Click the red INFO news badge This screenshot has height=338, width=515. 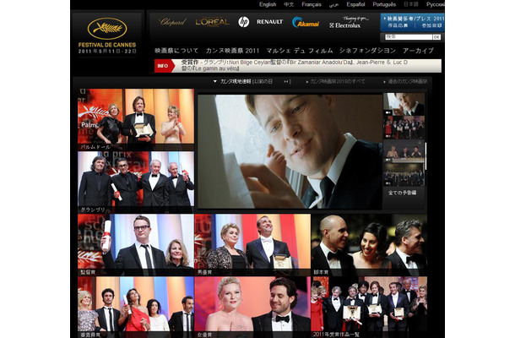tap(163, 66)
